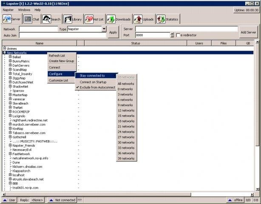Viewport: 261px width, 204px height.
Task: Open the Windows menu
Action: [x=24, y=10]
